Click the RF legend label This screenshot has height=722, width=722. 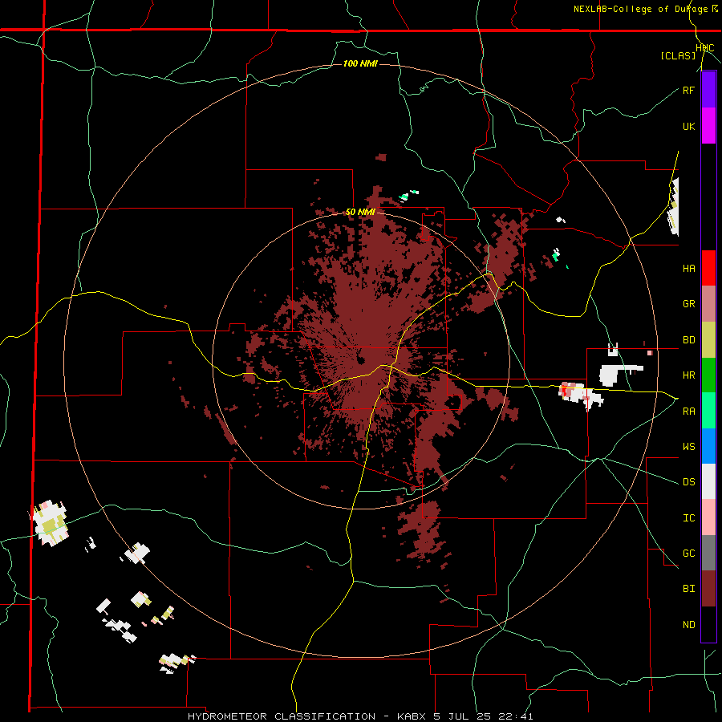(x=688, y=90)
